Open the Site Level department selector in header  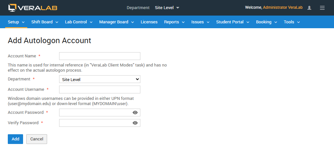tap(167, 8)
